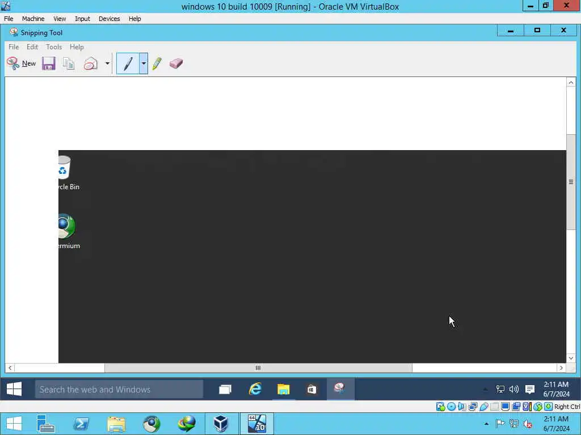Click the guest clock showing 2:11 AM

556,389
